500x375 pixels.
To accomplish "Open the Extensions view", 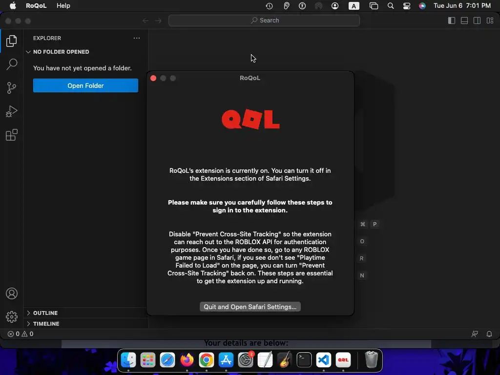I will 12,135.
